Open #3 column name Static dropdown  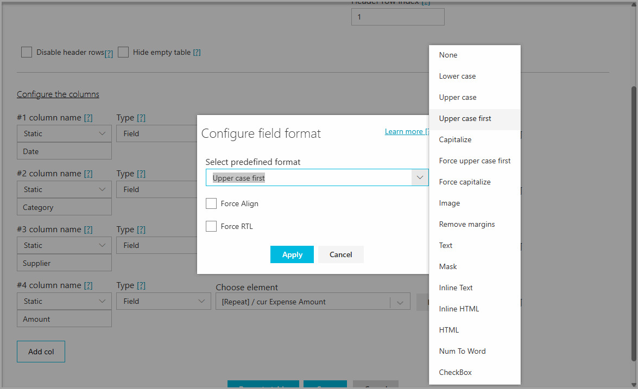pos(64,245)
